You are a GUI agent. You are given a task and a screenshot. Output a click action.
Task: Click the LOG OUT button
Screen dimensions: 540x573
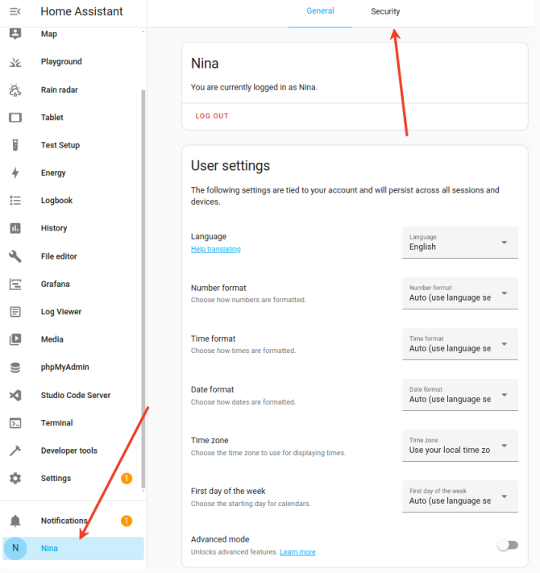point(212,116)
